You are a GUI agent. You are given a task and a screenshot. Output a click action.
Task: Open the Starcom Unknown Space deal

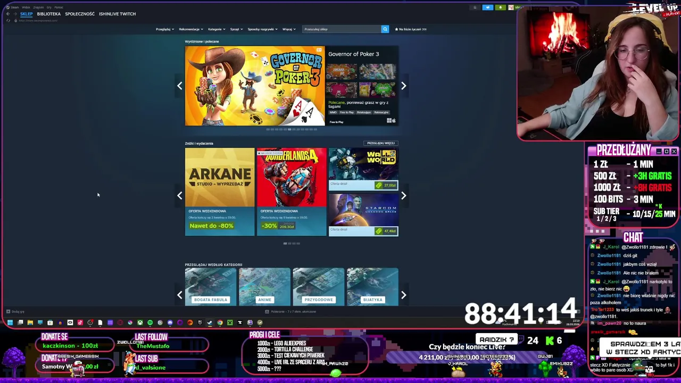tap(363, 214)
